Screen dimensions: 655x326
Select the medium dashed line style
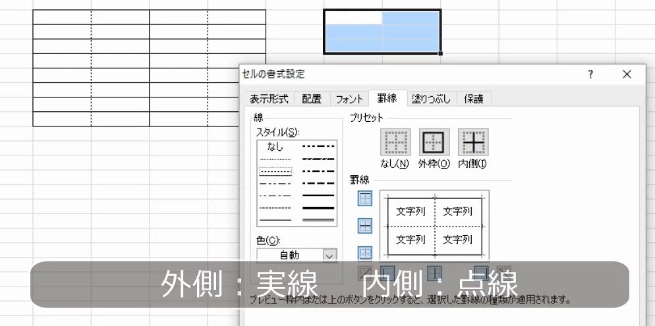point(318,183)
